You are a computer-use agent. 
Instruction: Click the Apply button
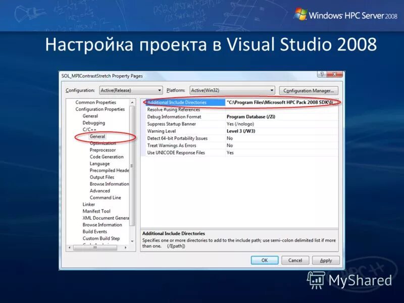click(326, 260)
